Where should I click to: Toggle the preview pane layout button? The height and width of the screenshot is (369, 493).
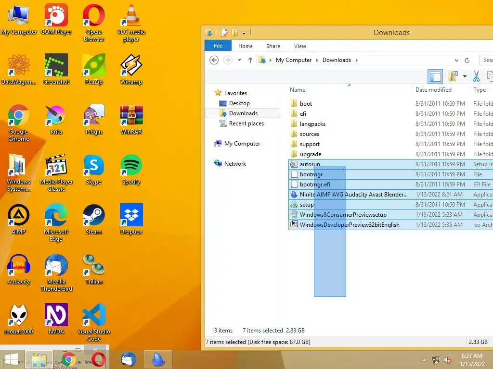[x=435, y=76]
